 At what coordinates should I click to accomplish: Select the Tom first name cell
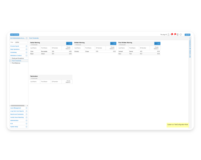click(x=130, y=54)
